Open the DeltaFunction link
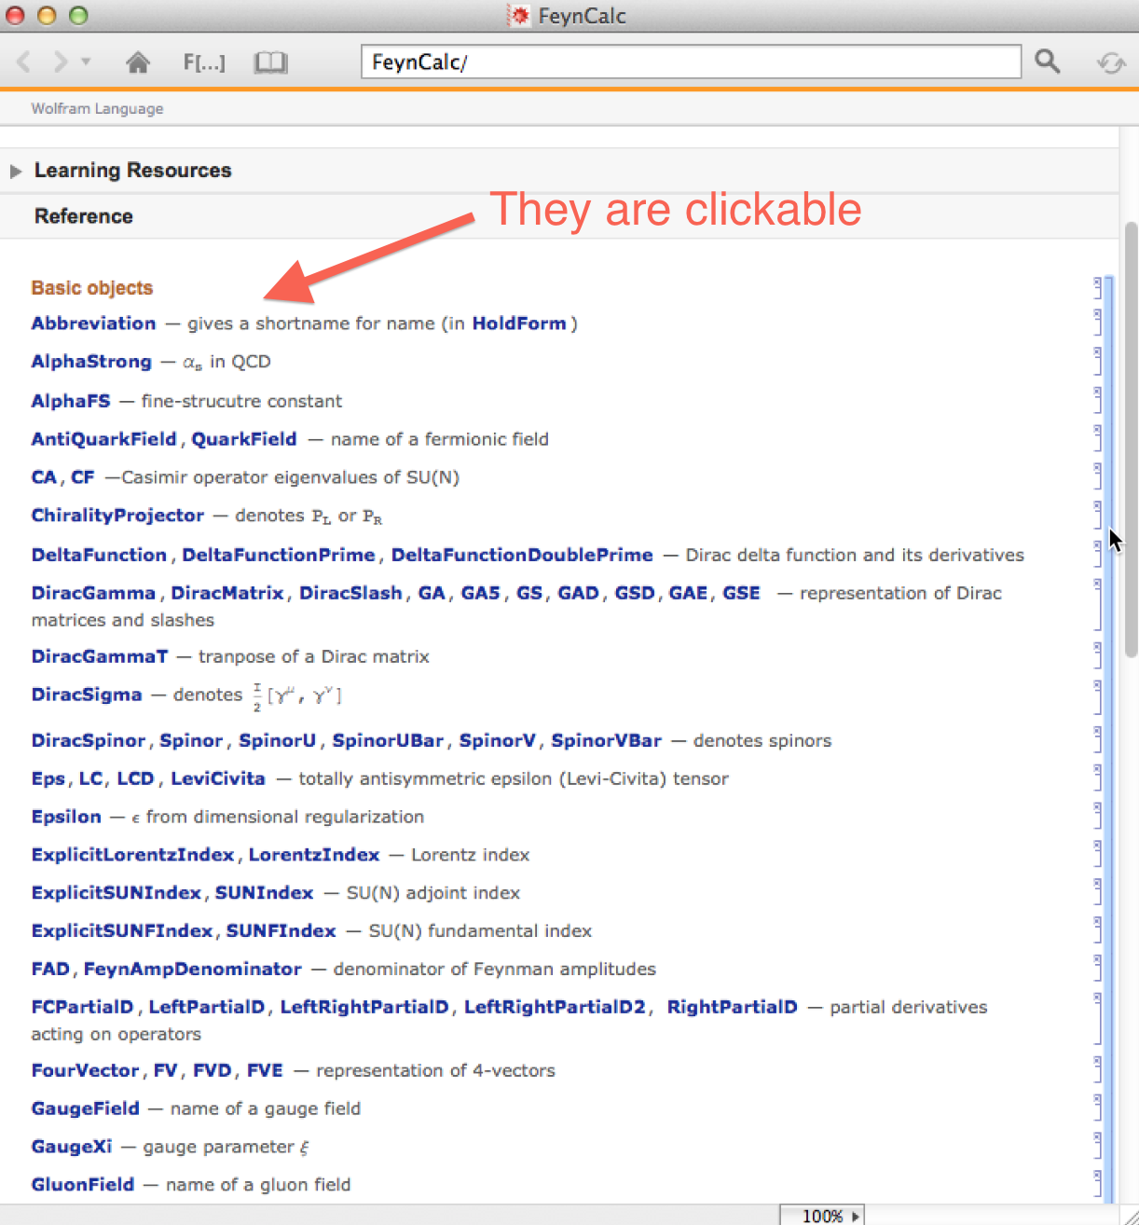 point(99,555)
